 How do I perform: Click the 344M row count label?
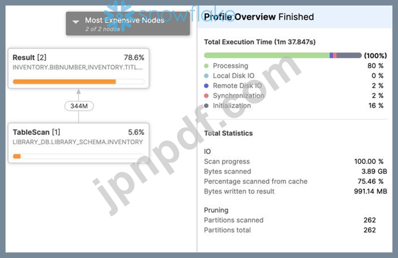(79, 106)
